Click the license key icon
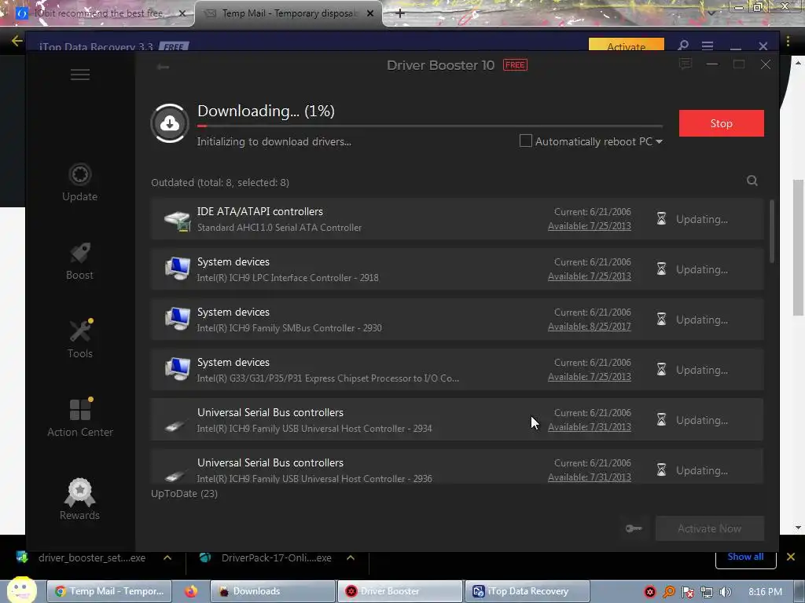The width and height of the screenshot is (805, 603). pyautogui.click(x=634, y=528)
